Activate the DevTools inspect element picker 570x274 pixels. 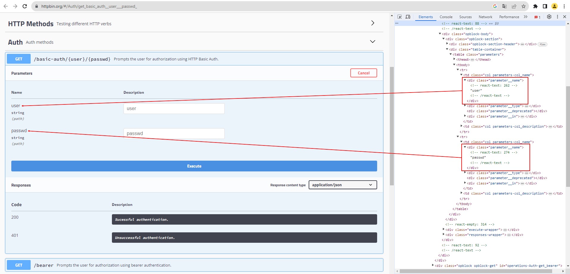tap(399, 17)
